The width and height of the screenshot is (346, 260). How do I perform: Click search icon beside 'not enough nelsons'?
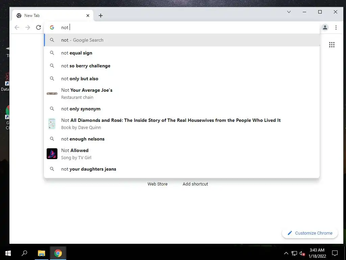[52, 139]
